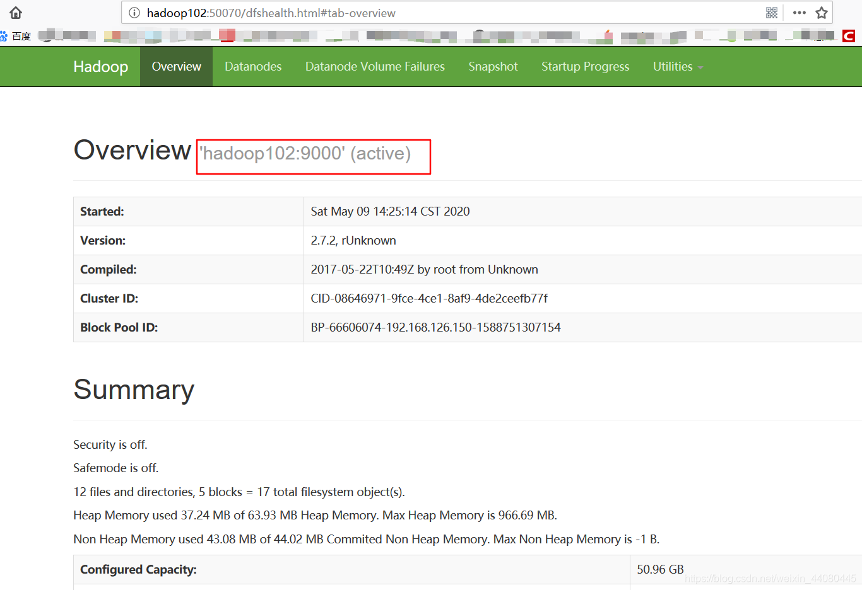This screenshot has height=590, width=862.
Task: Click the 'Safemode is off.' line
Action: click(x=116, y=468)
